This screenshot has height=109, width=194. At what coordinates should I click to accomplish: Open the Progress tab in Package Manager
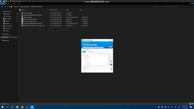tap(108, 49)
